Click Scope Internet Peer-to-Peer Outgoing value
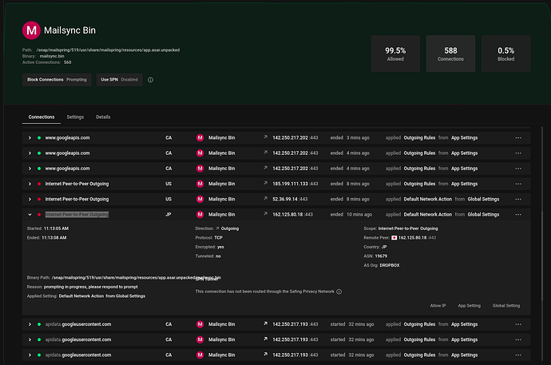This screenshot has width=551, height=365. click(x=408, y=228)
